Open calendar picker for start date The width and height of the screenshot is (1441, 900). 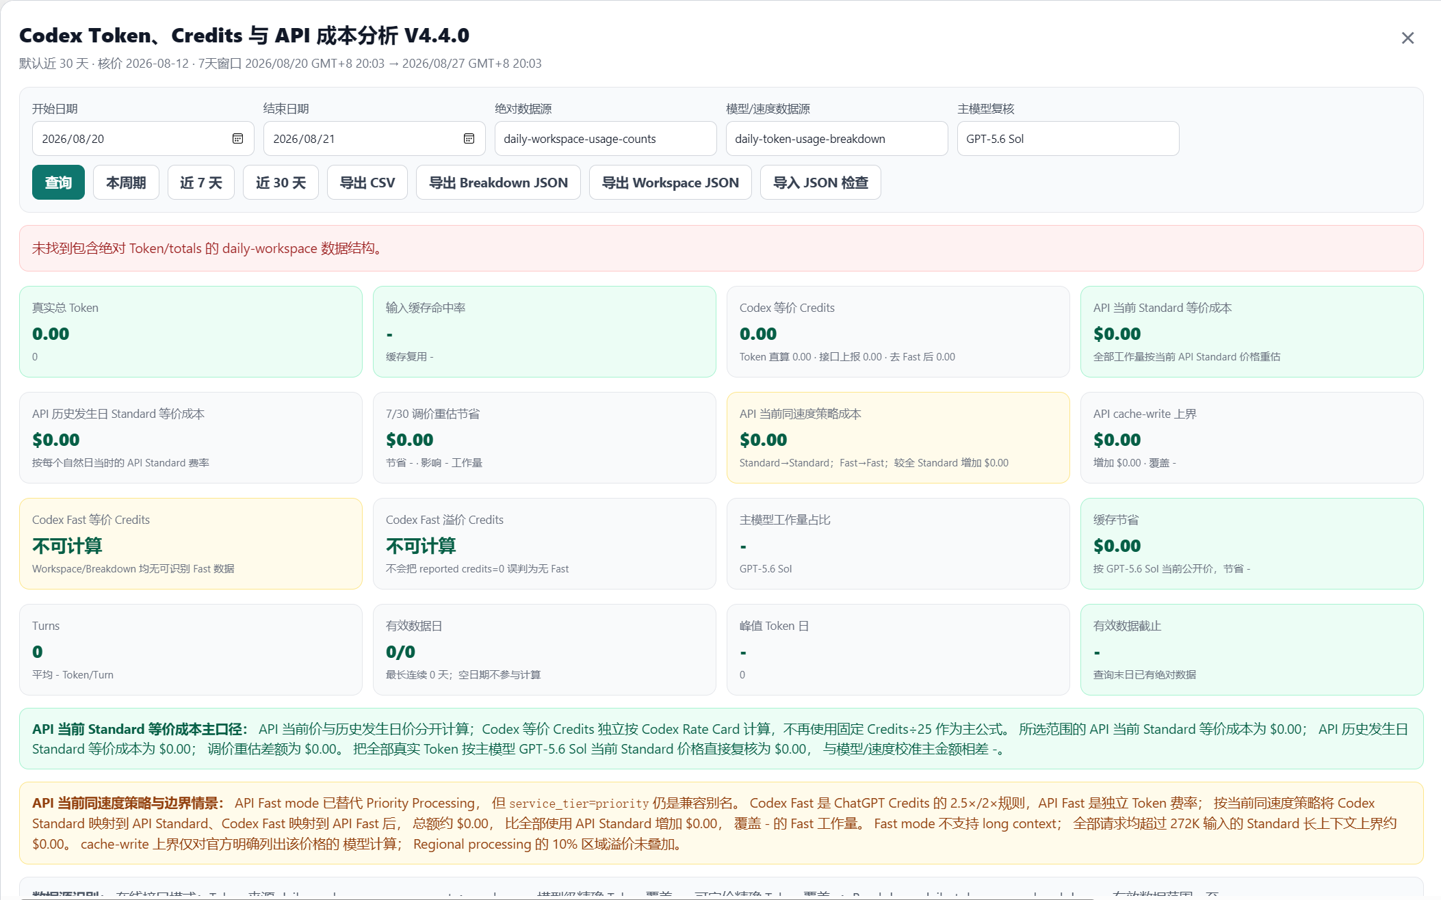click(x=237, y=138)
